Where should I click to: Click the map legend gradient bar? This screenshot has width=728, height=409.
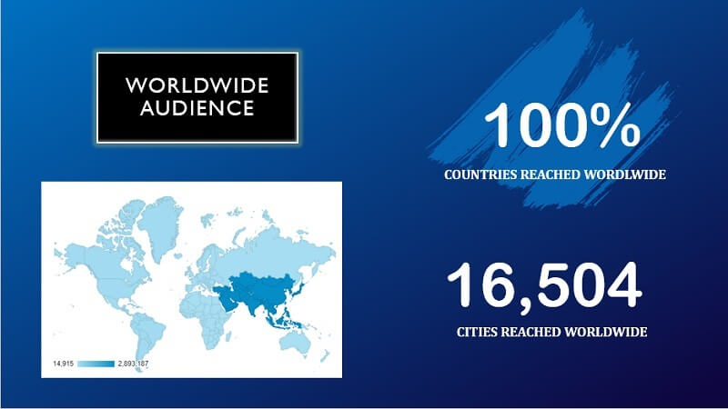(96, 364)
